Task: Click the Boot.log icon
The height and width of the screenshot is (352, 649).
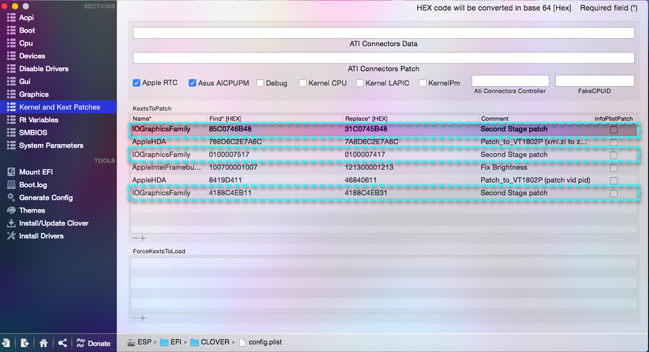Action: (x=11, y=185)
